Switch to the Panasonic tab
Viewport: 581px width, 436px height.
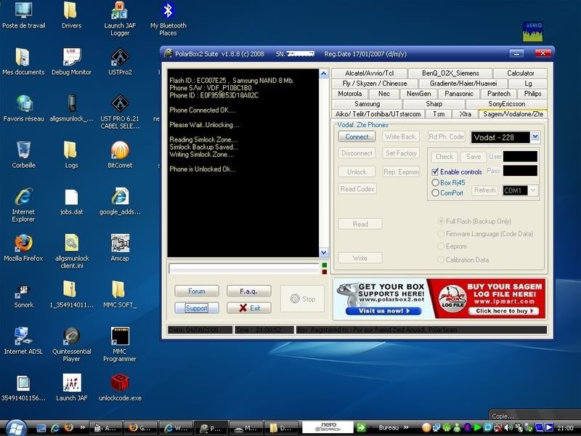point(459,94)
